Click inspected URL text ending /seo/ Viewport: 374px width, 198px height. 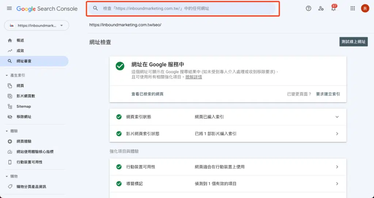[125, 25]
